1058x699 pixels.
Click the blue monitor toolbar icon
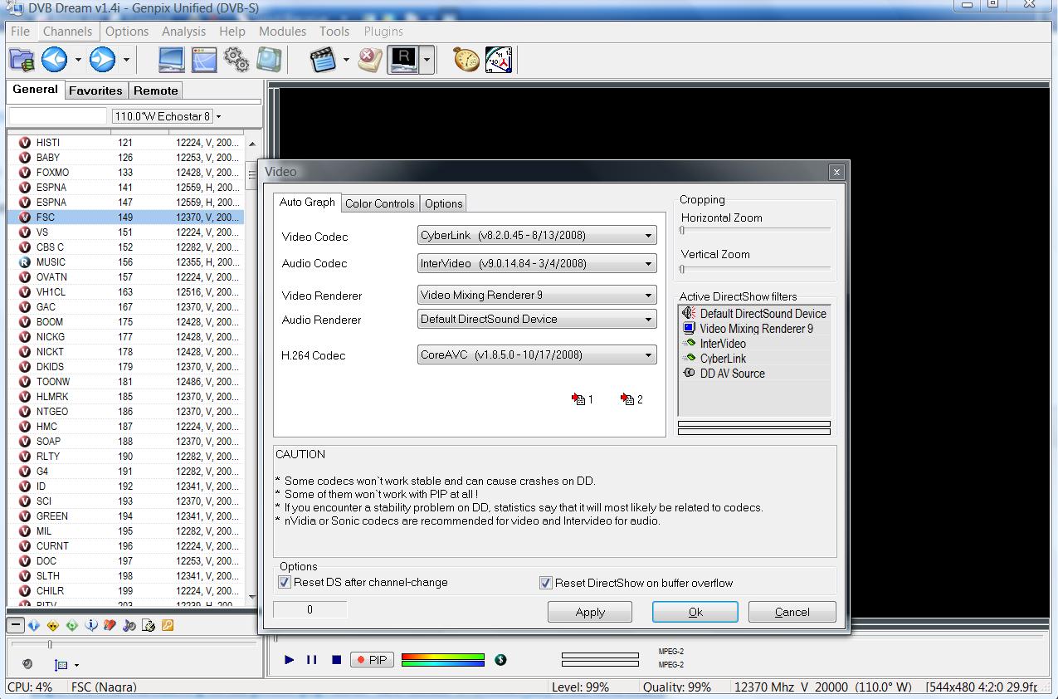click(x=172, y=59)
